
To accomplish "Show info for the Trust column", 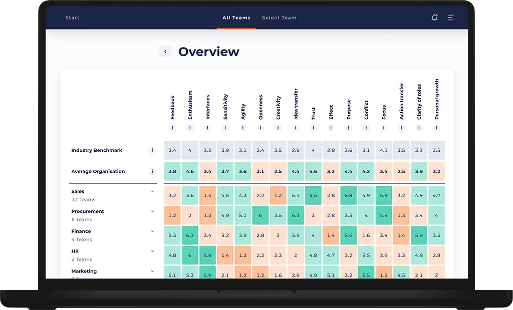I will (313, 128).
